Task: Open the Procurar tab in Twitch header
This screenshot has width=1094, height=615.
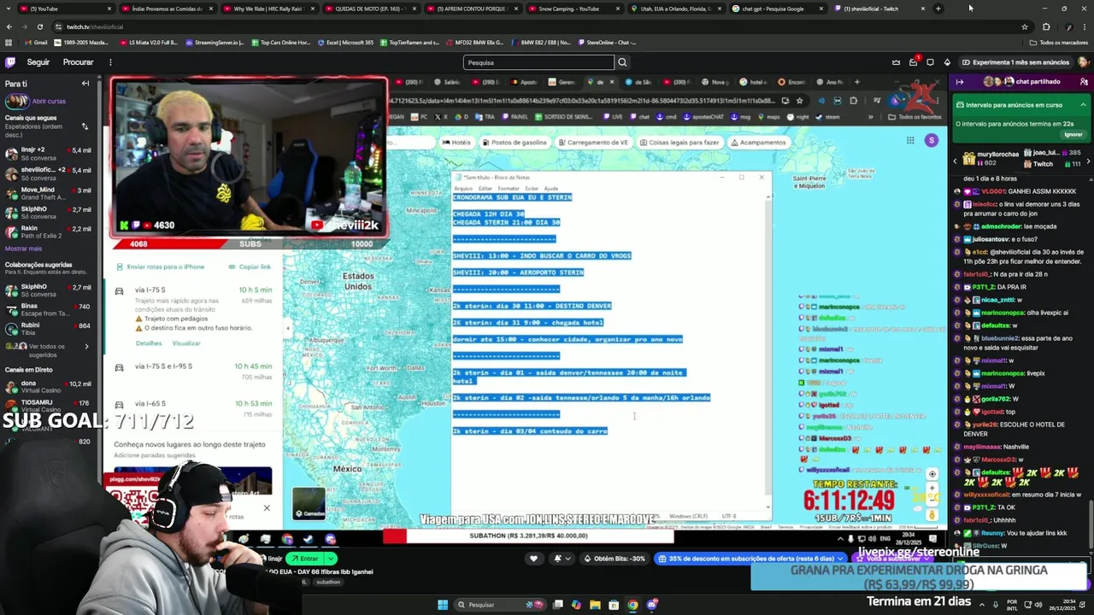Action: coord(78,62)
